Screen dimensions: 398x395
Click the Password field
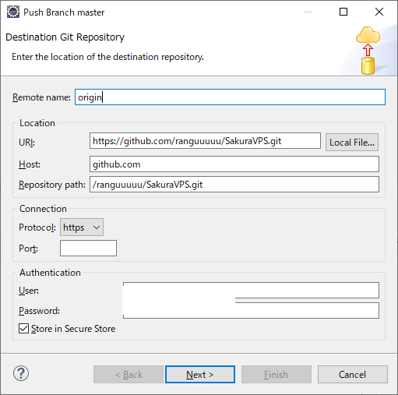coord(251,310)
